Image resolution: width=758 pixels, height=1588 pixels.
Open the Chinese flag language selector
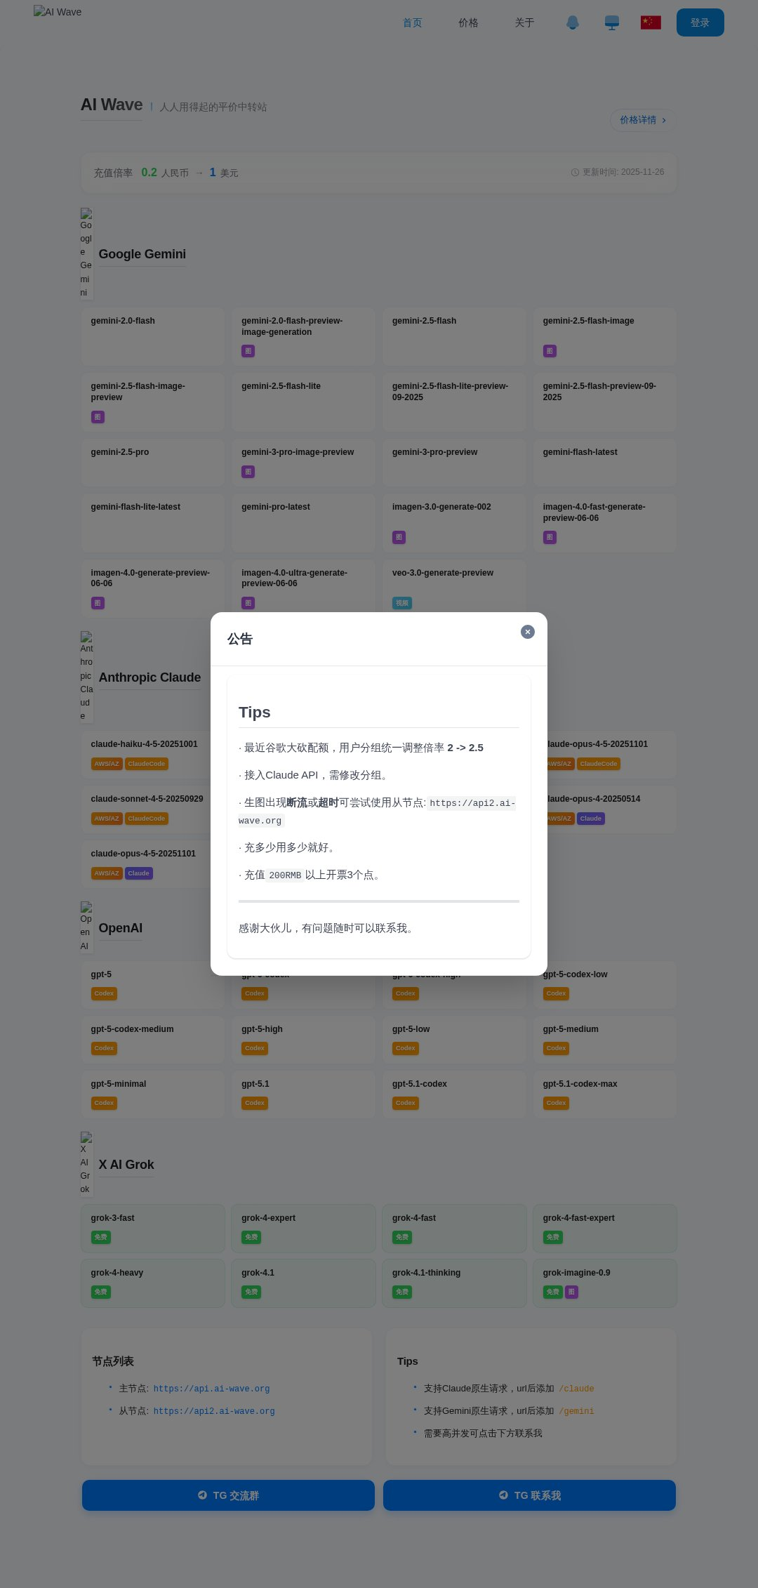(x=651, y=22)
